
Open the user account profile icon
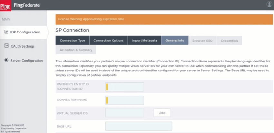269,4
